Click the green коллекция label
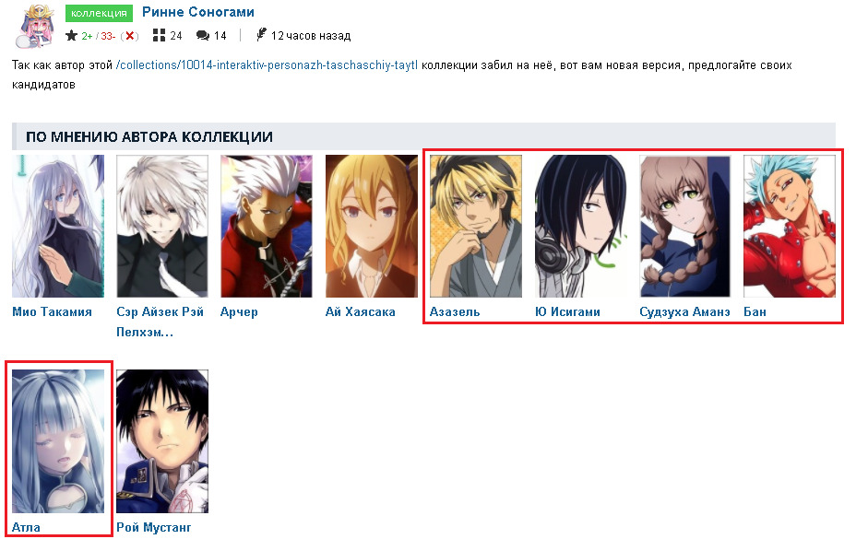The height and width of the screenshot is (539, 856). tap(99, 13)
